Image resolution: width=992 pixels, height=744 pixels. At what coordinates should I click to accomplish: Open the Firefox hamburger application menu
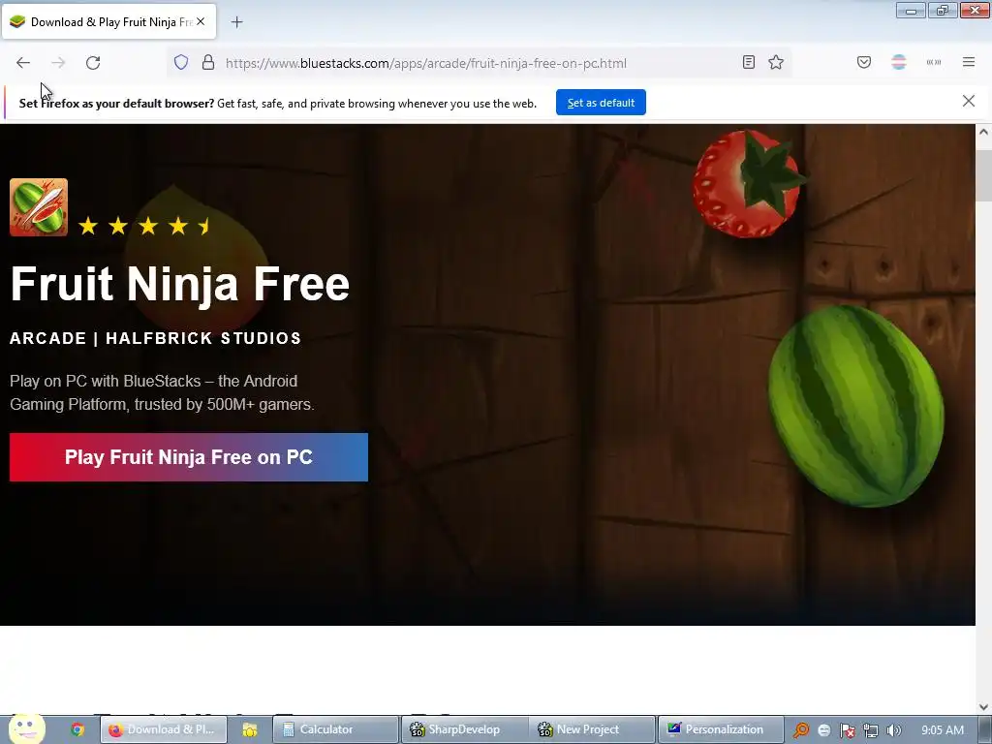pos(969,62)
